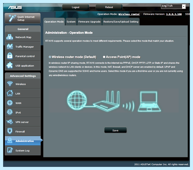193x170 pixels.
Task: Click the WAN globe icon
Action: pyautogui.click(x=10, y=103)
